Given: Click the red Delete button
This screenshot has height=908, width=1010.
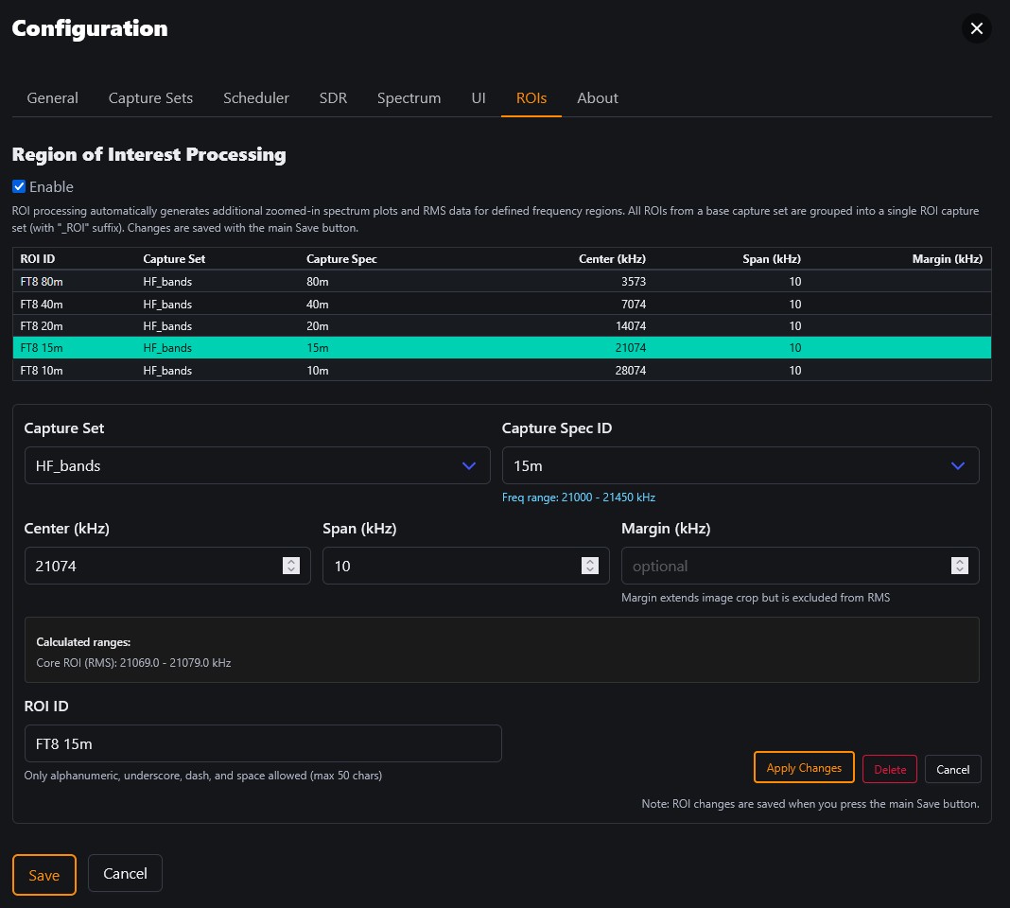Looking at the screenshot, I should [889, 769].
